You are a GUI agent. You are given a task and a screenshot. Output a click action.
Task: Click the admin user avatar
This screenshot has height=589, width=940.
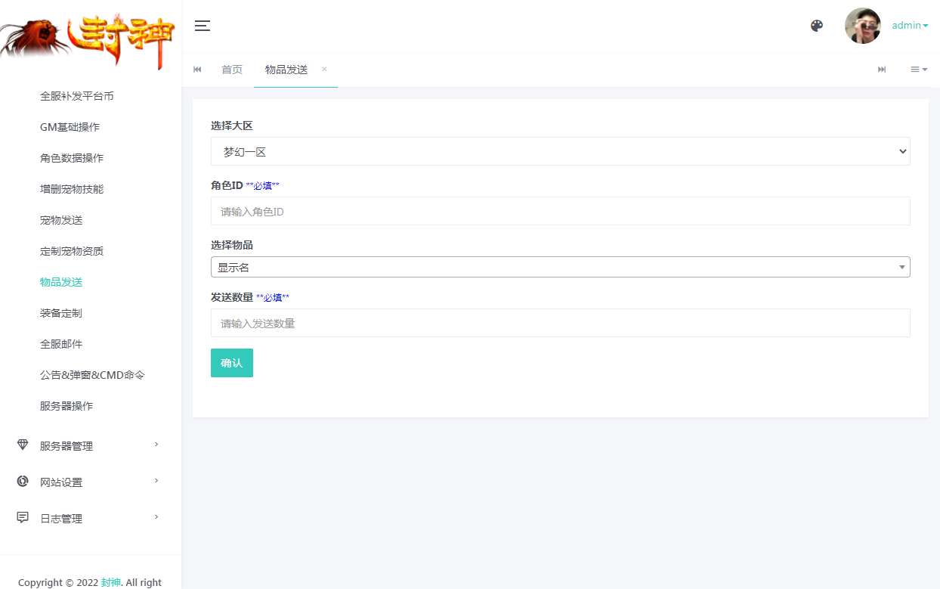pos(862,25)
